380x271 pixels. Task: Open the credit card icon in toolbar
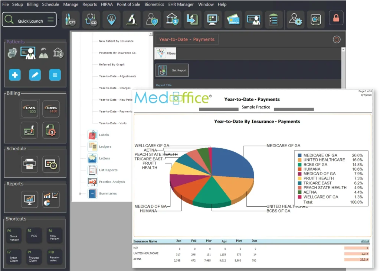234,19
